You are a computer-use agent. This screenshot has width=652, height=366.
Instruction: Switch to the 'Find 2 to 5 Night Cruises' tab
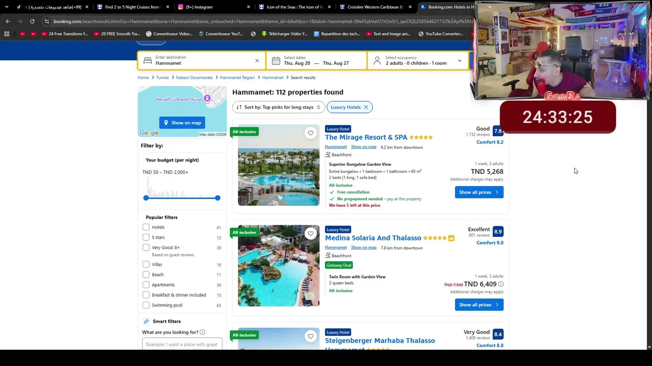pos(133,7)
